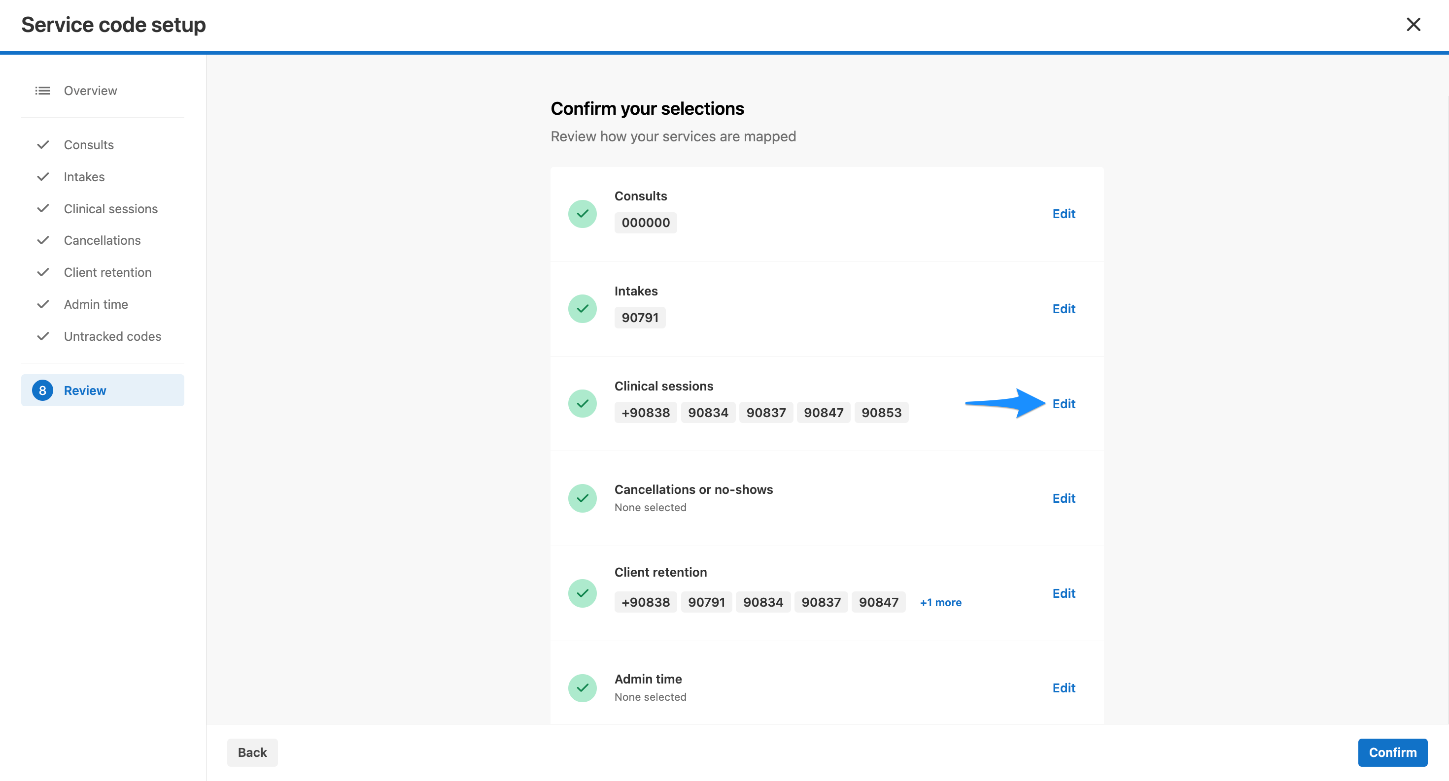Click 90791 chip in Client retention
The height and width of the screenshot is (781, 1449).
(706, 602)
